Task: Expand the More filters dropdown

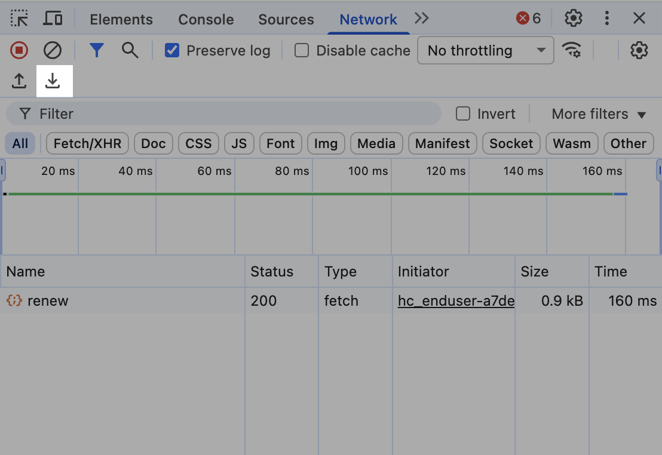Action: (599, 114)
